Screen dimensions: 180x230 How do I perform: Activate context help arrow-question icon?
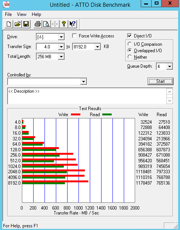coord(72,24)
